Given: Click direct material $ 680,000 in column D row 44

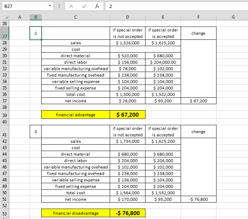Looking at the screenshot, I should coord(128,154).
